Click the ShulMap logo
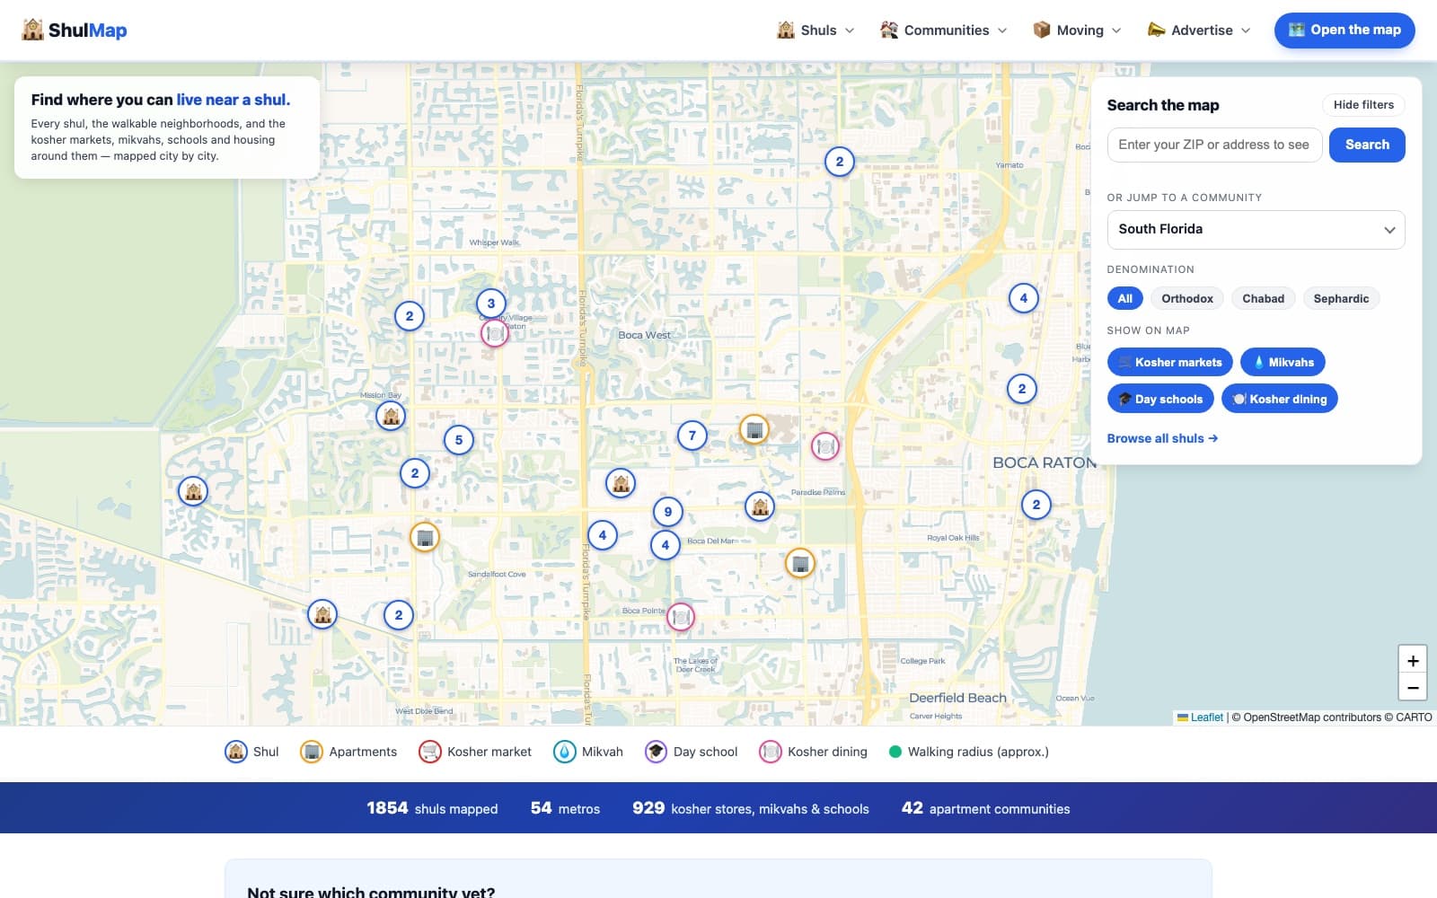 [x=75, y=30]
